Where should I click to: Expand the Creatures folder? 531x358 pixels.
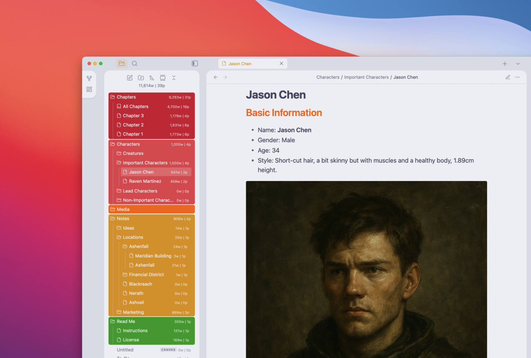pos(133,153)
